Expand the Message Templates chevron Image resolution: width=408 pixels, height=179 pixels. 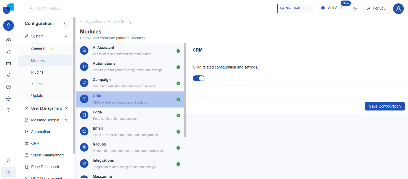click(66, 120)
